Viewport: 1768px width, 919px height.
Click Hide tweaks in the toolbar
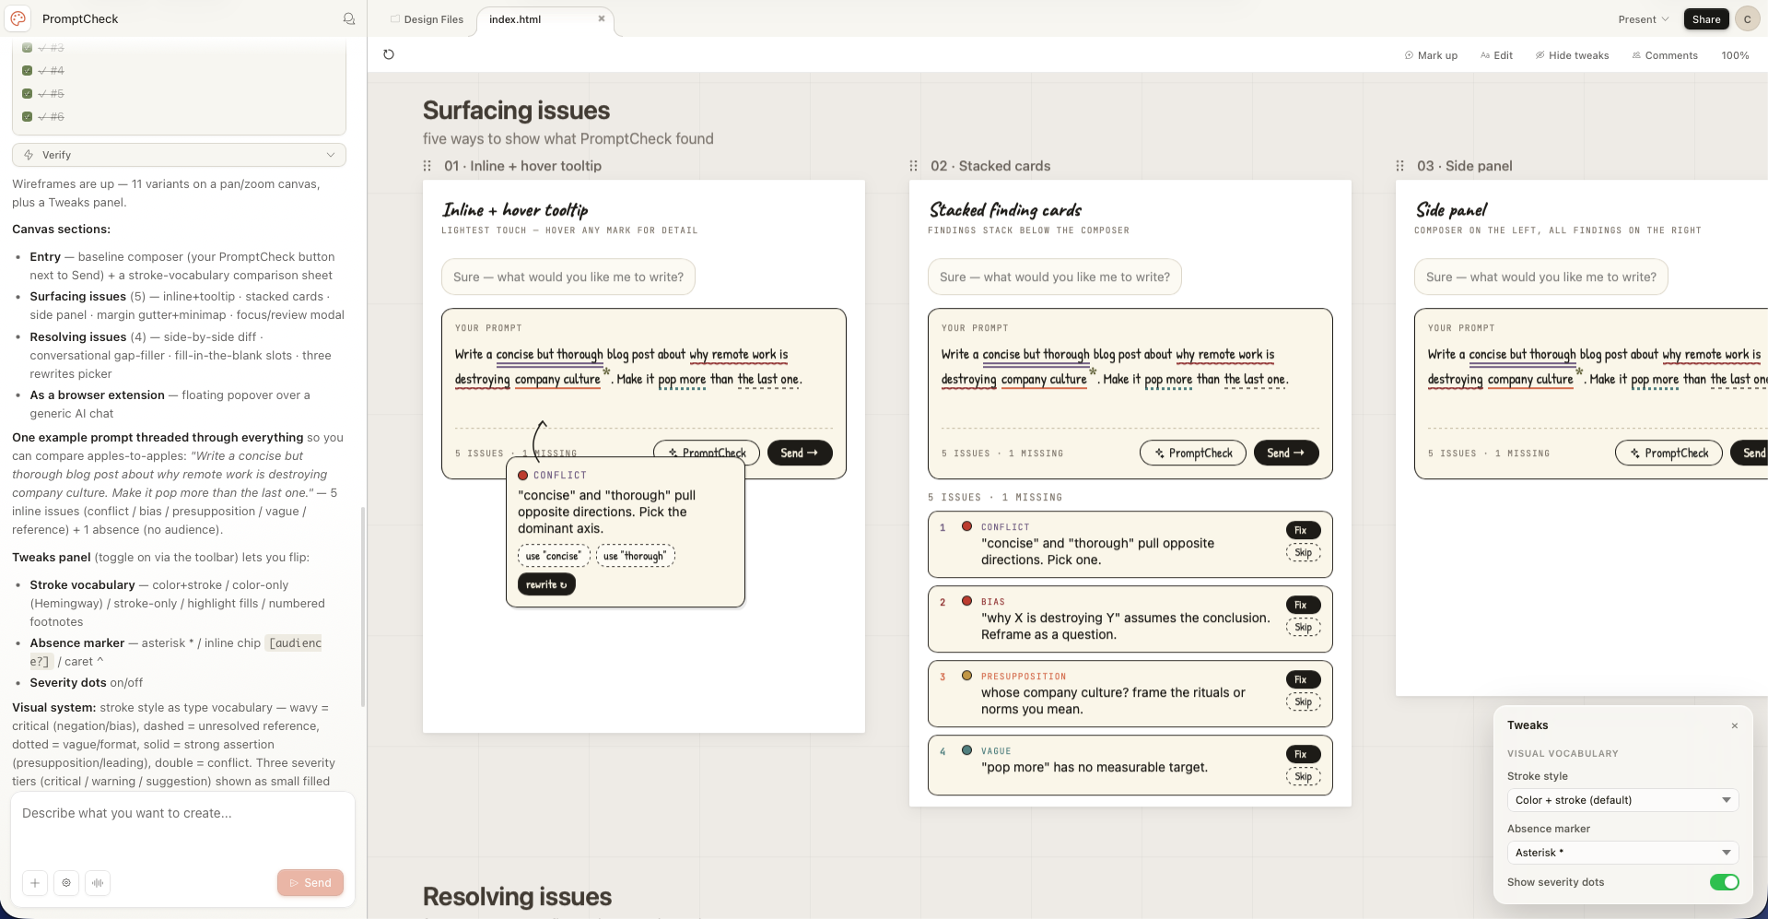pos(1572,55)
